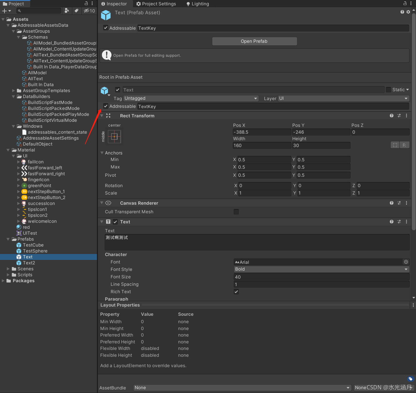Collapse the Rect Transform component
The width and height of the screenshot is (416, 393).
coord(102,116)
